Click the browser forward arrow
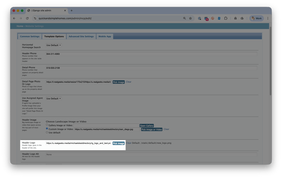 coord(21,19)
